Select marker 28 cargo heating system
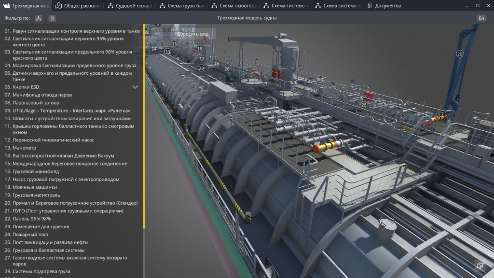The width and height of the screenshot is (494, 278). [x=364, y=105]
